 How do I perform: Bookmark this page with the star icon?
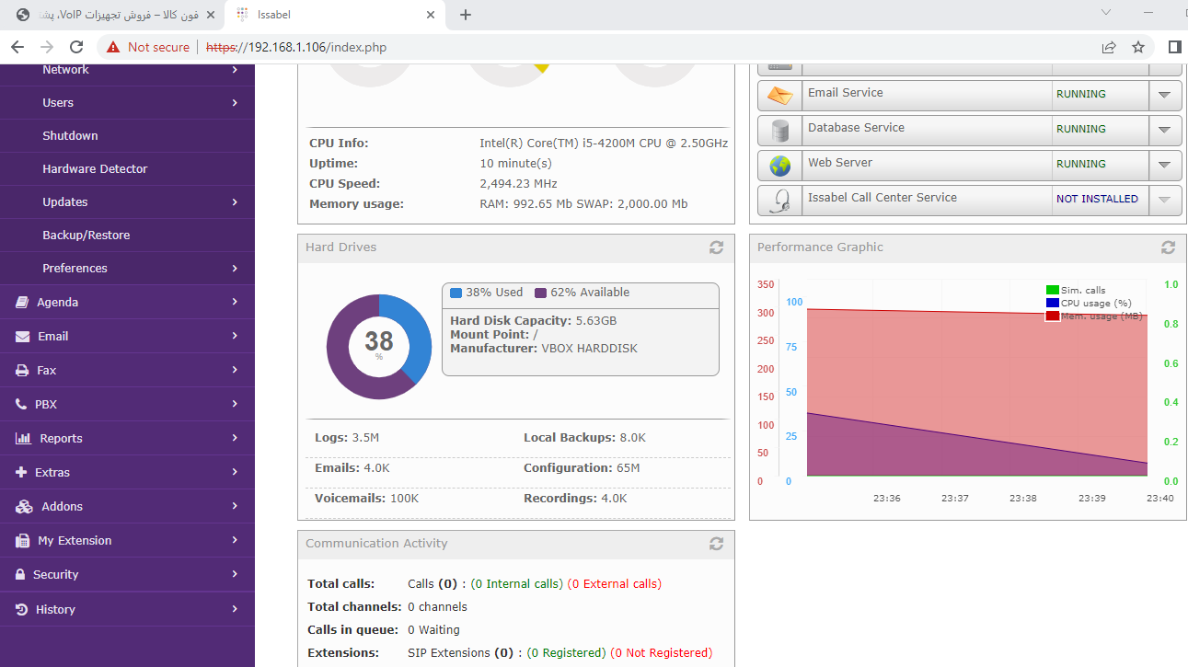(x=1138, y=47)
